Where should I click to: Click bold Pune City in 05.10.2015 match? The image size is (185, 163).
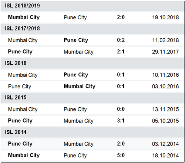point(20,121)
